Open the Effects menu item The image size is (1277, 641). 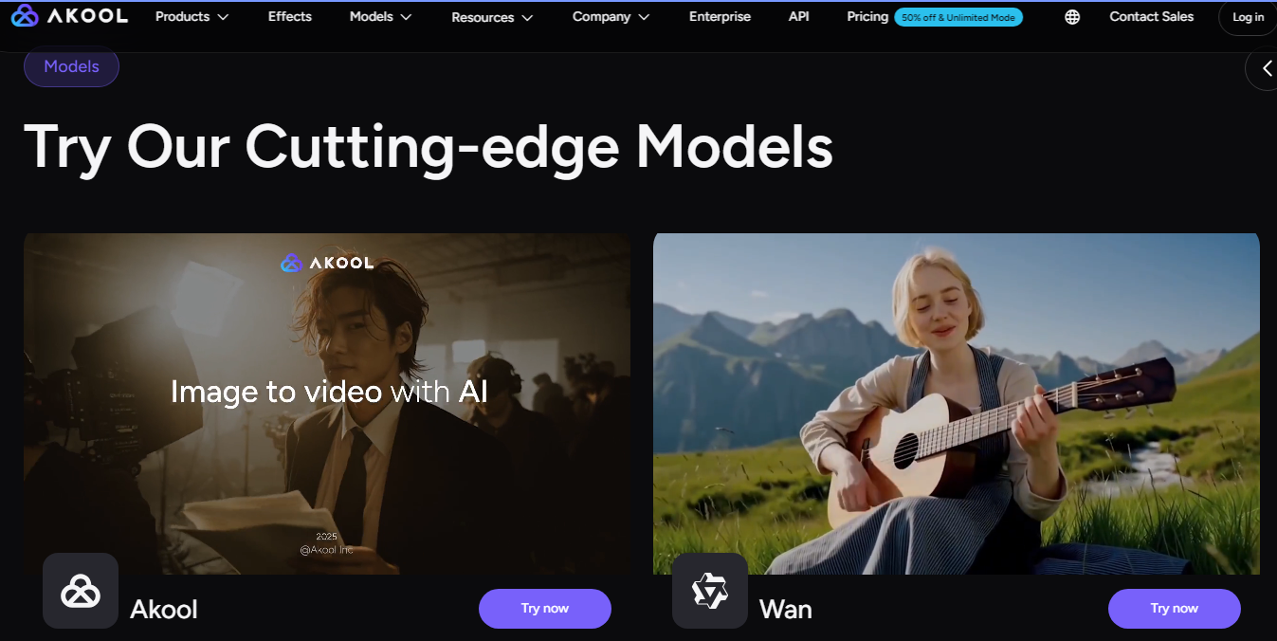coord(290,17)
